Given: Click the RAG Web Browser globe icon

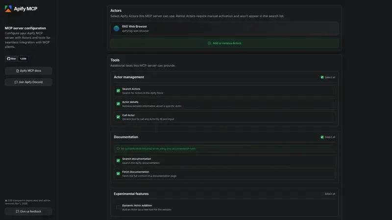Looking at the screenshot, I should click(116, 28).
